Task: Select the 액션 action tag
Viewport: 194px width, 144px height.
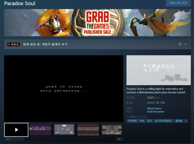Action: pos(142,121)
